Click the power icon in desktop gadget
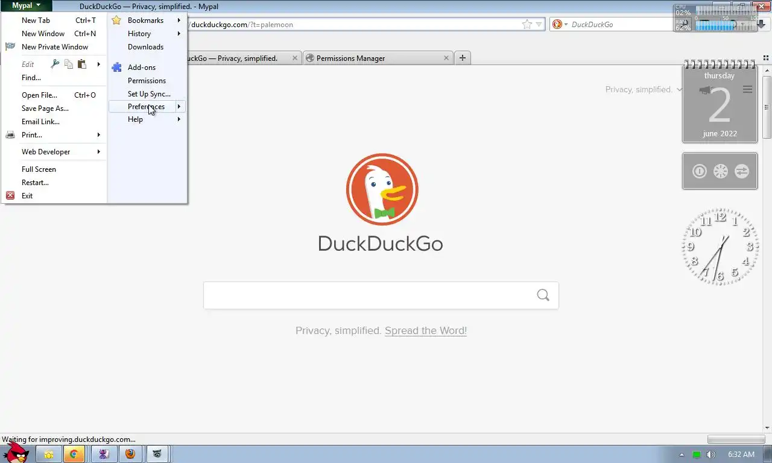The height and width of the screenshot is (463, 772). click(699, 171)
